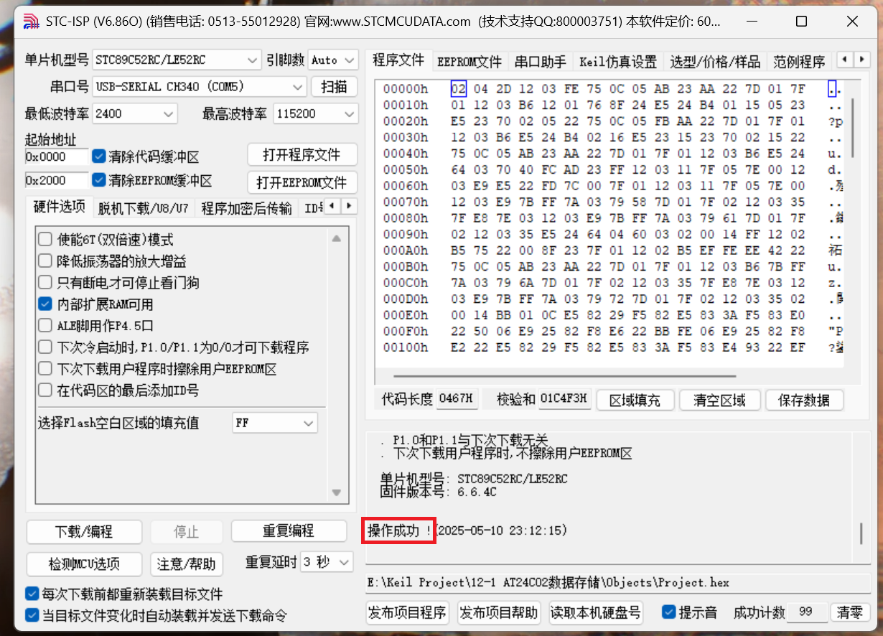This screenshot has width=883, height=636.
Task: Switch to the 程序文件 tab
Action: coord(398,60)
